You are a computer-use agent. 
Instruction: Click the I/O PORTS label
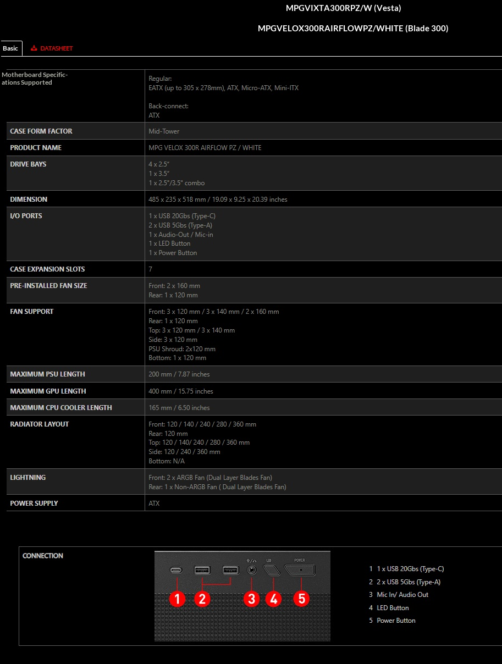[x=26, y=216]
